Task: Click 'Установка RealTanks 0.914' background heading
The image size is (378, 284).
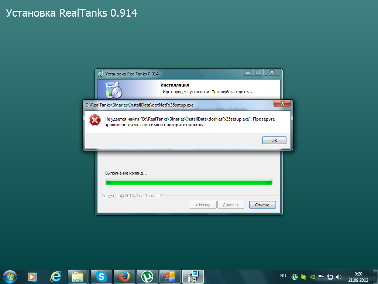Action: click(x=72, y=13)
